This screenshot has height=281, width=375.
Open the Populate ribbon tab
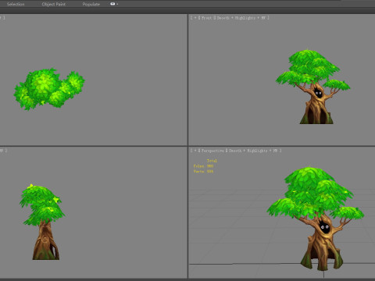coord(91,4)
